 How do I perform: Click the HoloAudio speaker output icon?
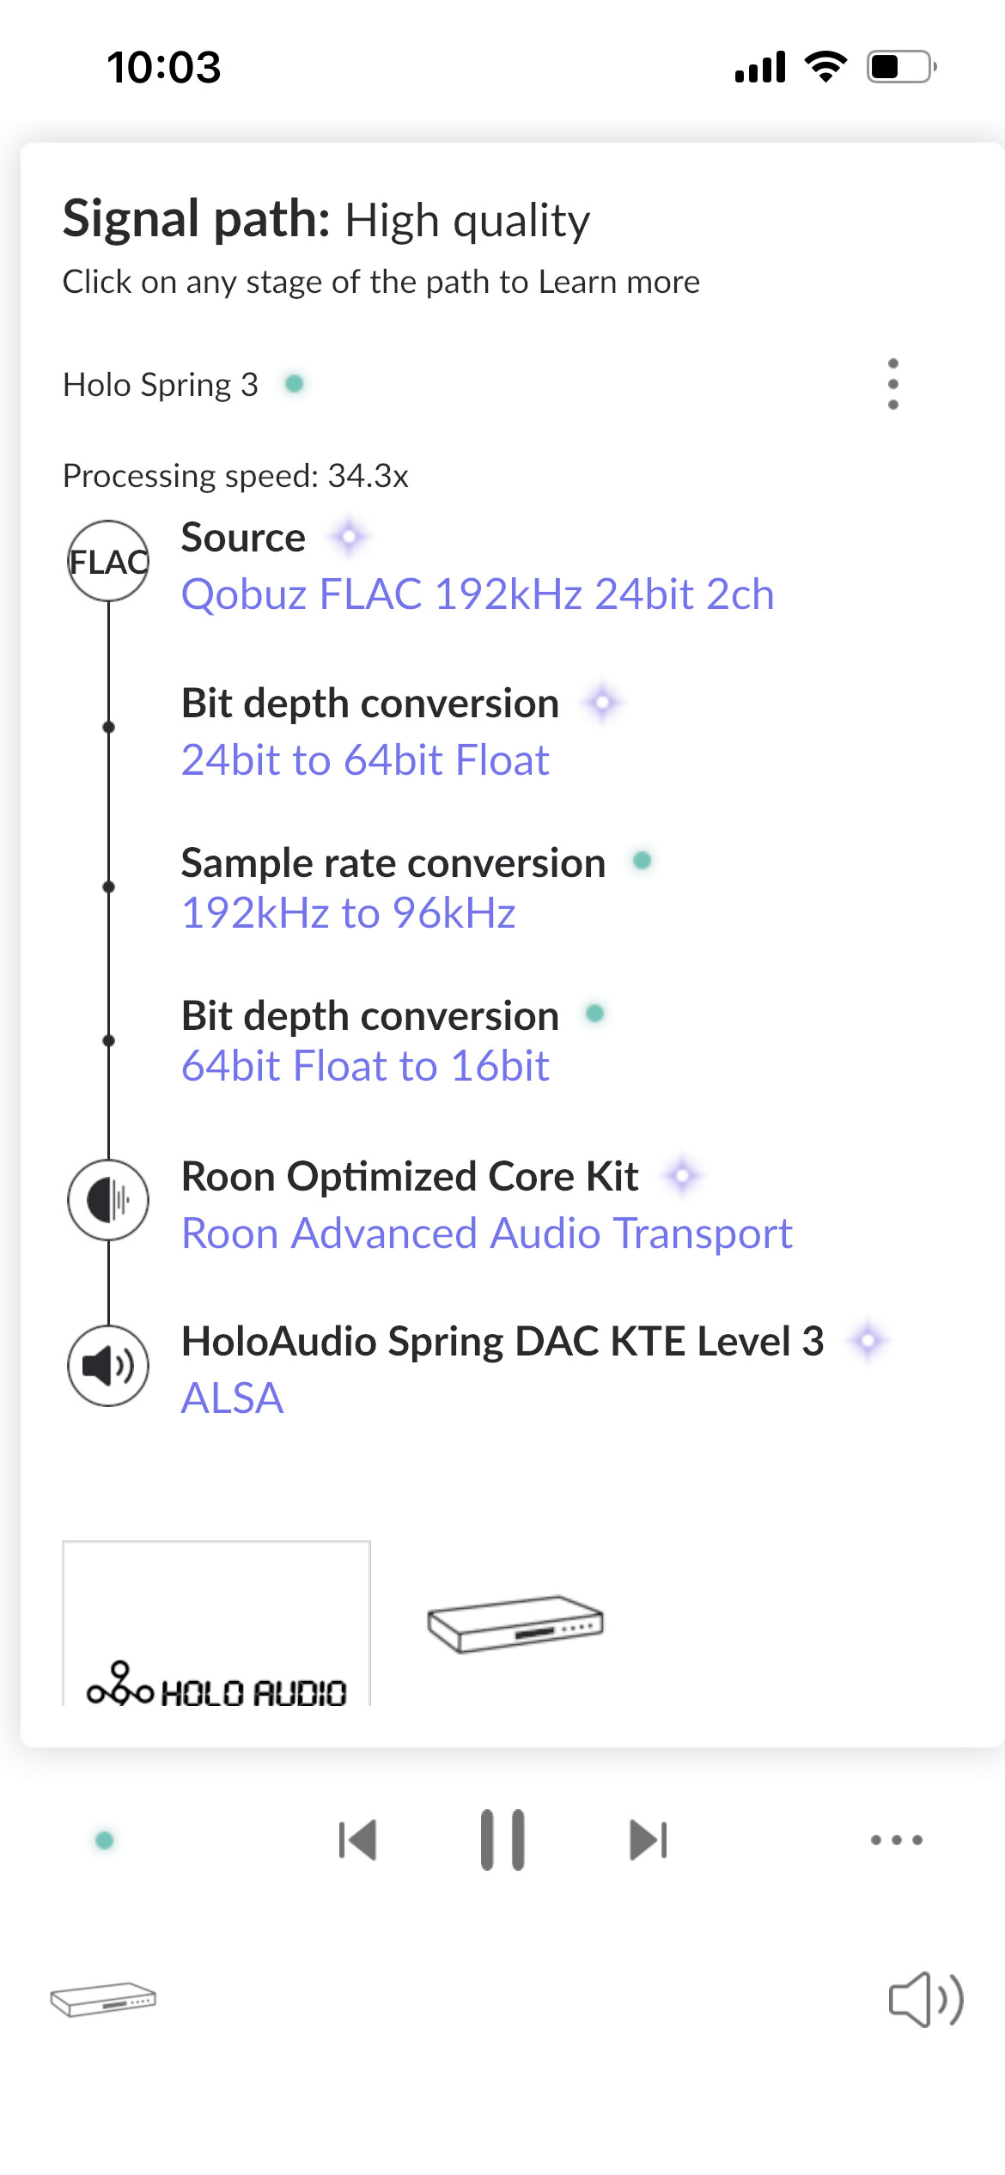click(x=108, y=1366)
